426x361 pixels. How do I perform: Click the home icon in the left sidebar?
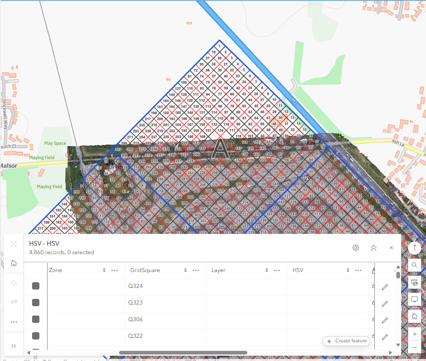tap(13, 263)
